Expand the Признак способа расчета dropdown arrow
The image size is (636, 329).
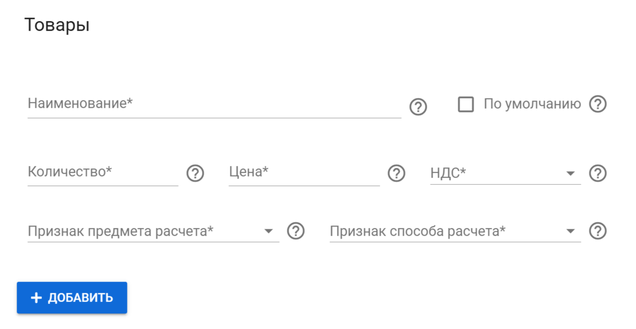[571, 231]
